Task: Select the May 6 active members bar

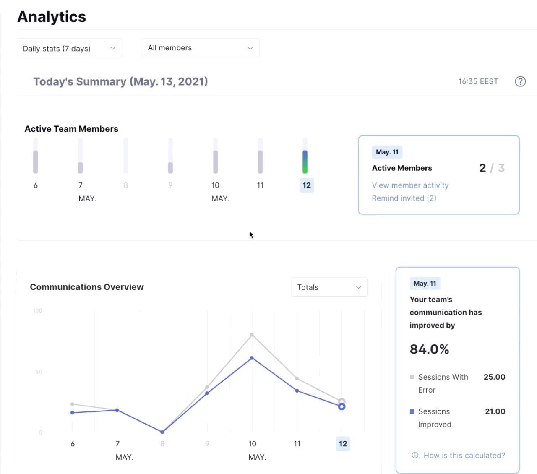Action: click(x=36, y=161)
